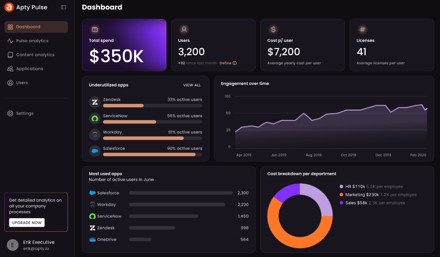Click the Apty Pulse logo icon
The height and width of the screenshot is (257, 440).
coord(8,7)
